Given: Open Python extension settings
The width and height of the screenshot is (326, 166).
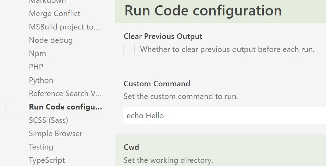Looking at the screenshot, I should (41, 80).
